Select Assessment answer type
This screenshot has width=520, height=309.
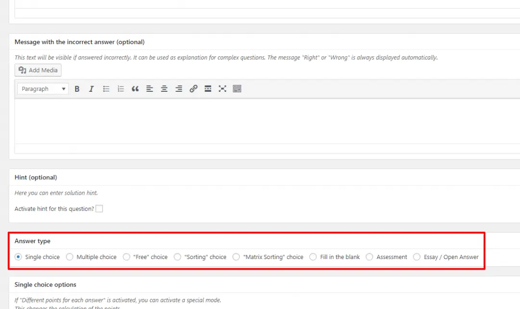pos(369,257)
